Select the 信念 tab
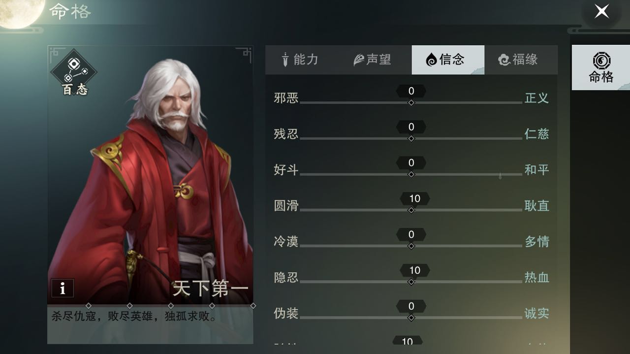 tap(447, 60)
